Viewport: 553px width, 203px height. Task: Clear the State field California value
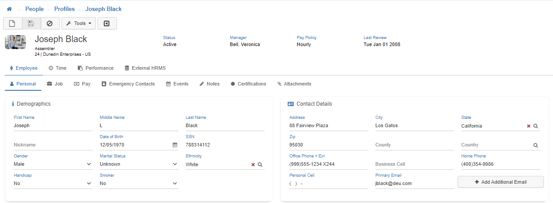pos(528,126)
